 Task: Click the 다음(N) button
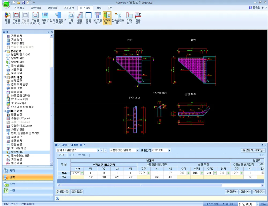click(245, 192)
